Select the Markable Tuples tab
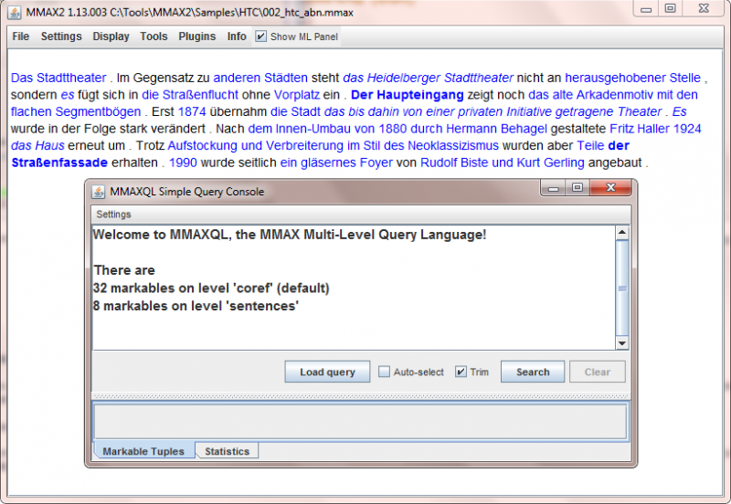Image resolution: width=731 pixels, height=504 pixels. tap(143, 451)
